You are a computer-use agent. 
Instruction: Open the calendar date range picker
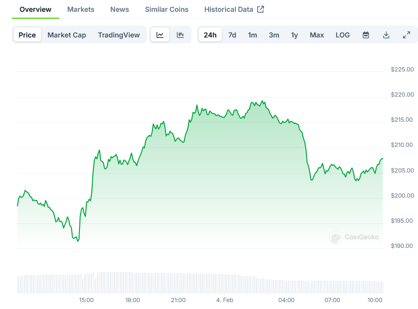[x=366, y=35]
